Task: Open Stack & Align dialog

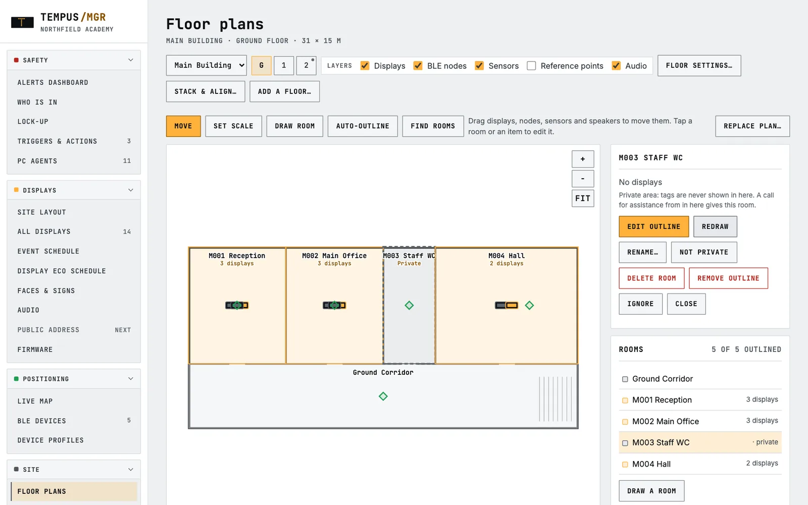Action: coord(206,91)
